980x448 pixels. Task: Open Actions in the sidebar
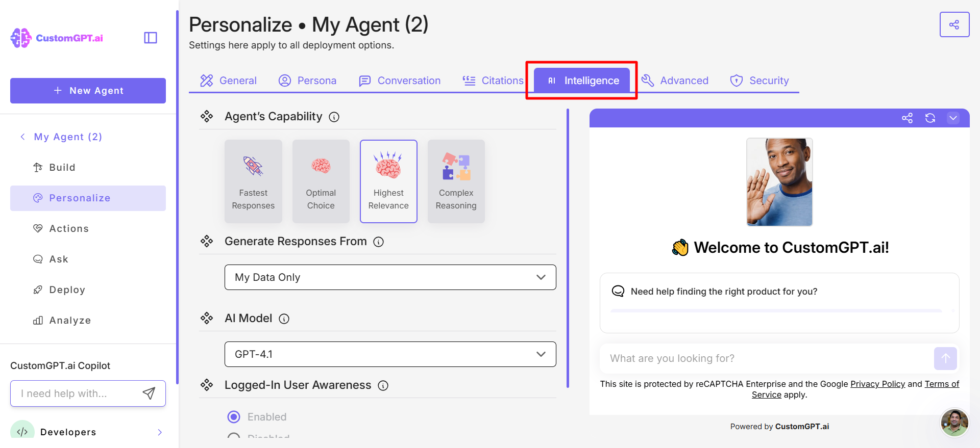pos(88,228)
